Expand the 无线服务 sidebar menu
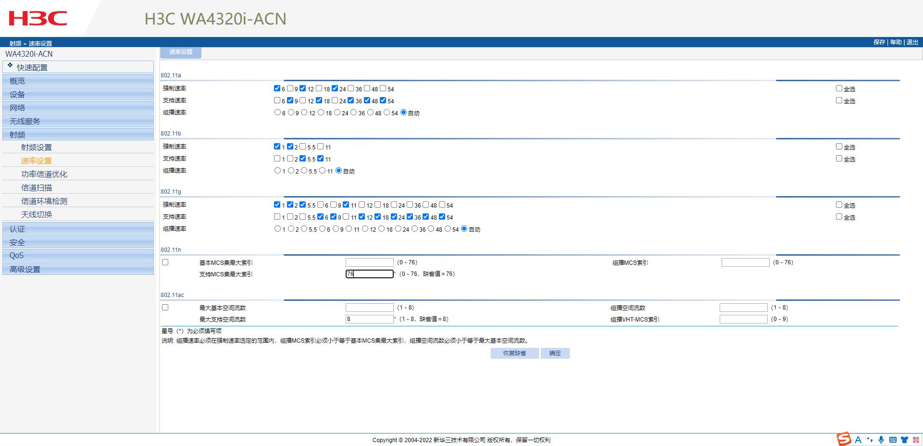The height and width of the screenshot is (446, 923). tap(78, 121)
